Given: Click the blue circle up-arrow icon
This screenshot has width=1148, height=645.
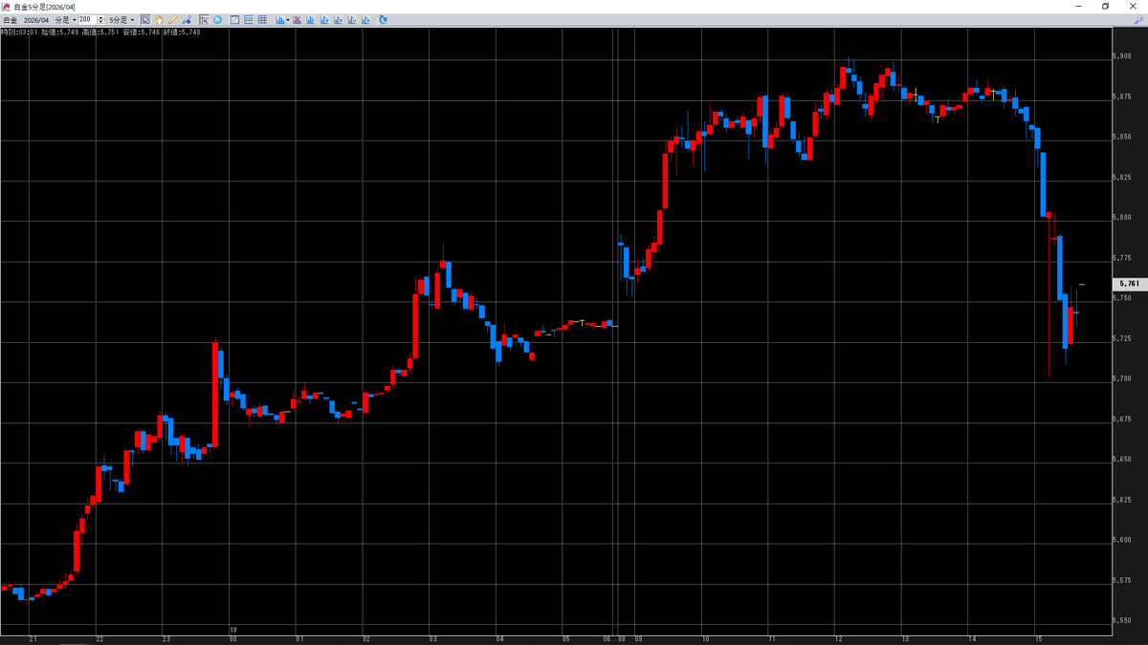Looking at the screenshot, I should (x=217, y=20).
